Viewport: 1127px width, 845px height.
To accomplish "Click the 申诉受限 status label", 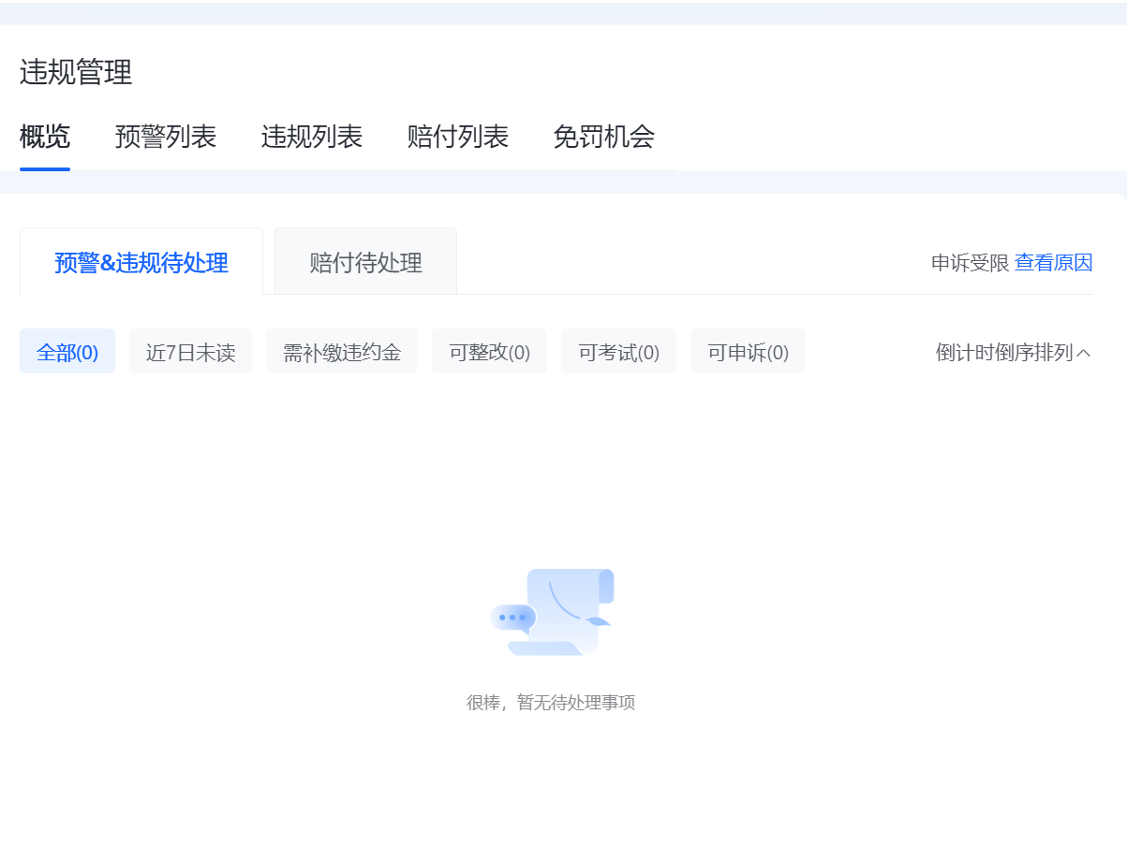I will coord(970,263).
